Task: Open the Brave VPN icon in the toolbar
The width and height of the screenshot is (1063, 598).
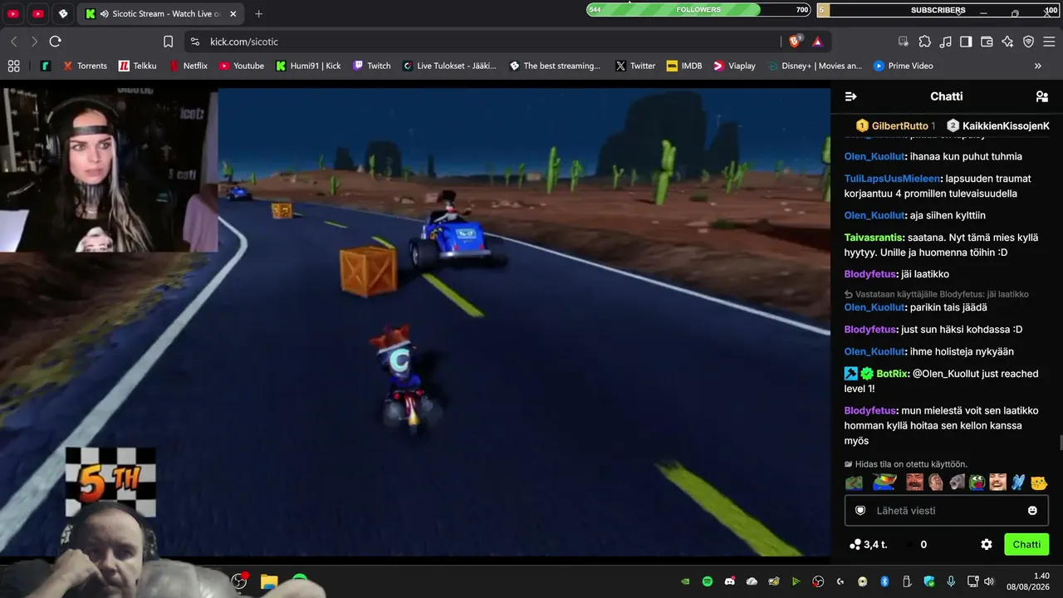Action: [1028, 42]
